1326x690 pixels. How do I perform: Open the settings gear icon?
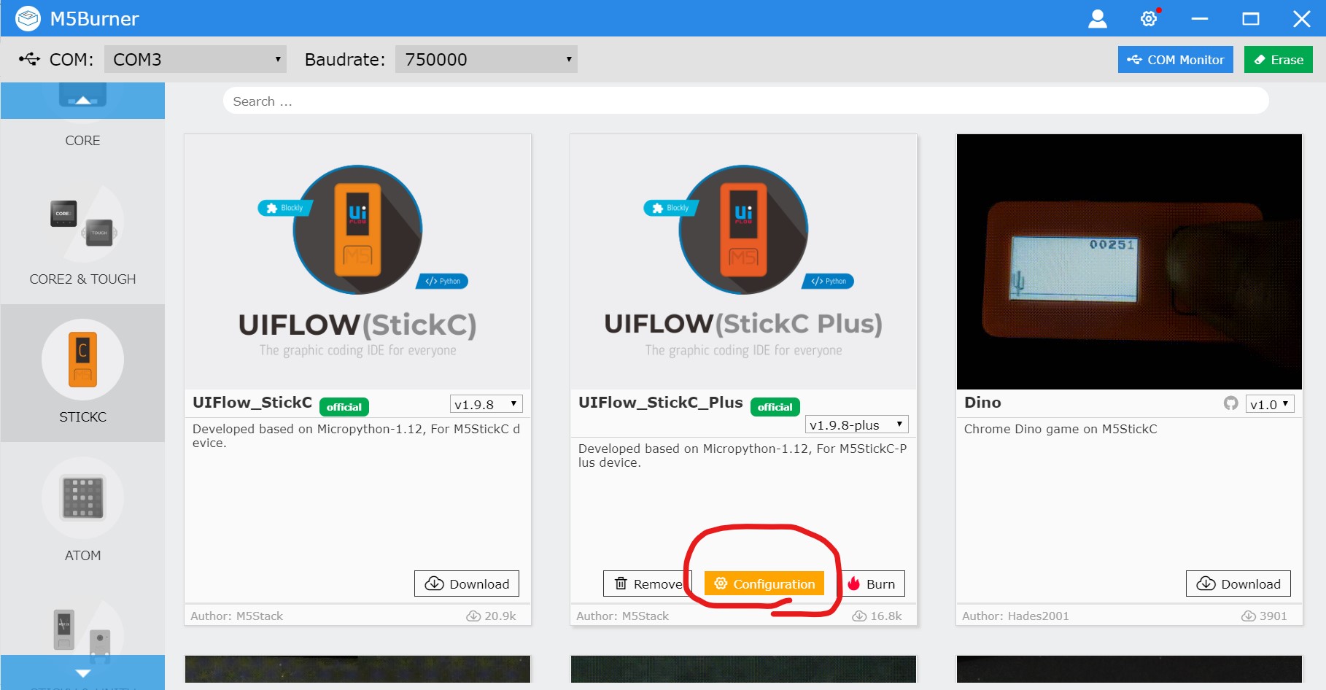click(1149, 18)
